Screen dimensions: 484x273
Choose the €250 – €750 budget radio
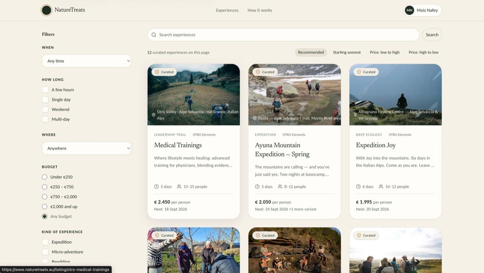tap(45, 187)
